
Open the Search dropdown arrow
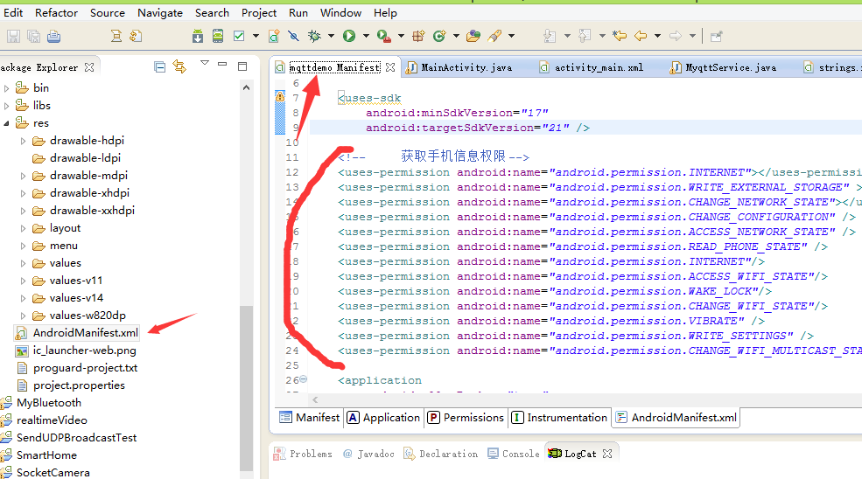511,36
